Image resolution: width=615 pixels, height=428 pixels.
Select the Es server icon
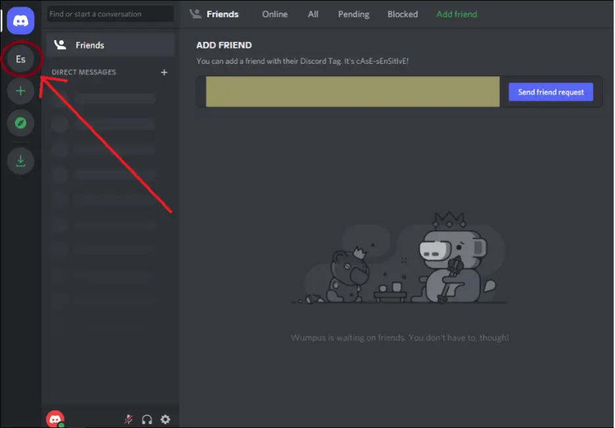[x=20, y=59]
